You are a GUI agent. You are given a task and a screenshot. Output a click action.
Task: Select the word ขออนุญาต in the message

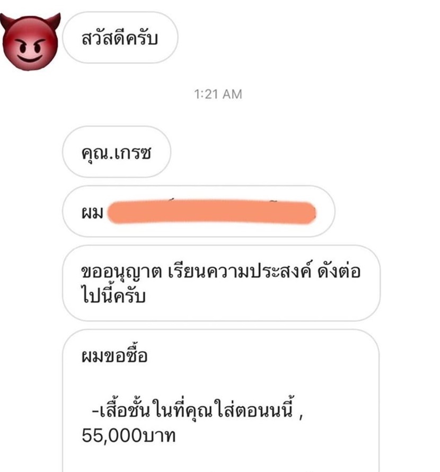tap(121, 272)
